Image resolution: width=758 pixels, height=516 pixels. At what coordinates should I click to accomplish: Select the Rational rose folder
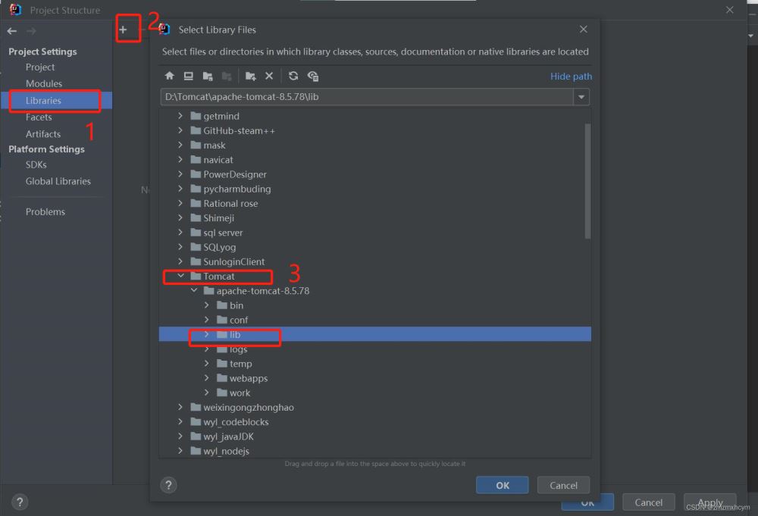click(x=230, y=203)
